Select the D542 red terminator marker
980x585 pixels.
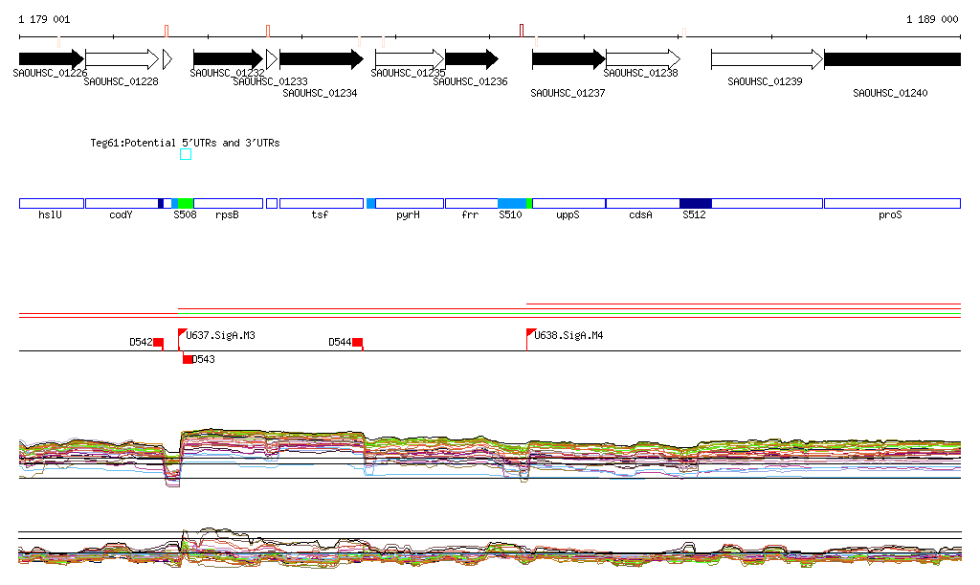point(158,342)
